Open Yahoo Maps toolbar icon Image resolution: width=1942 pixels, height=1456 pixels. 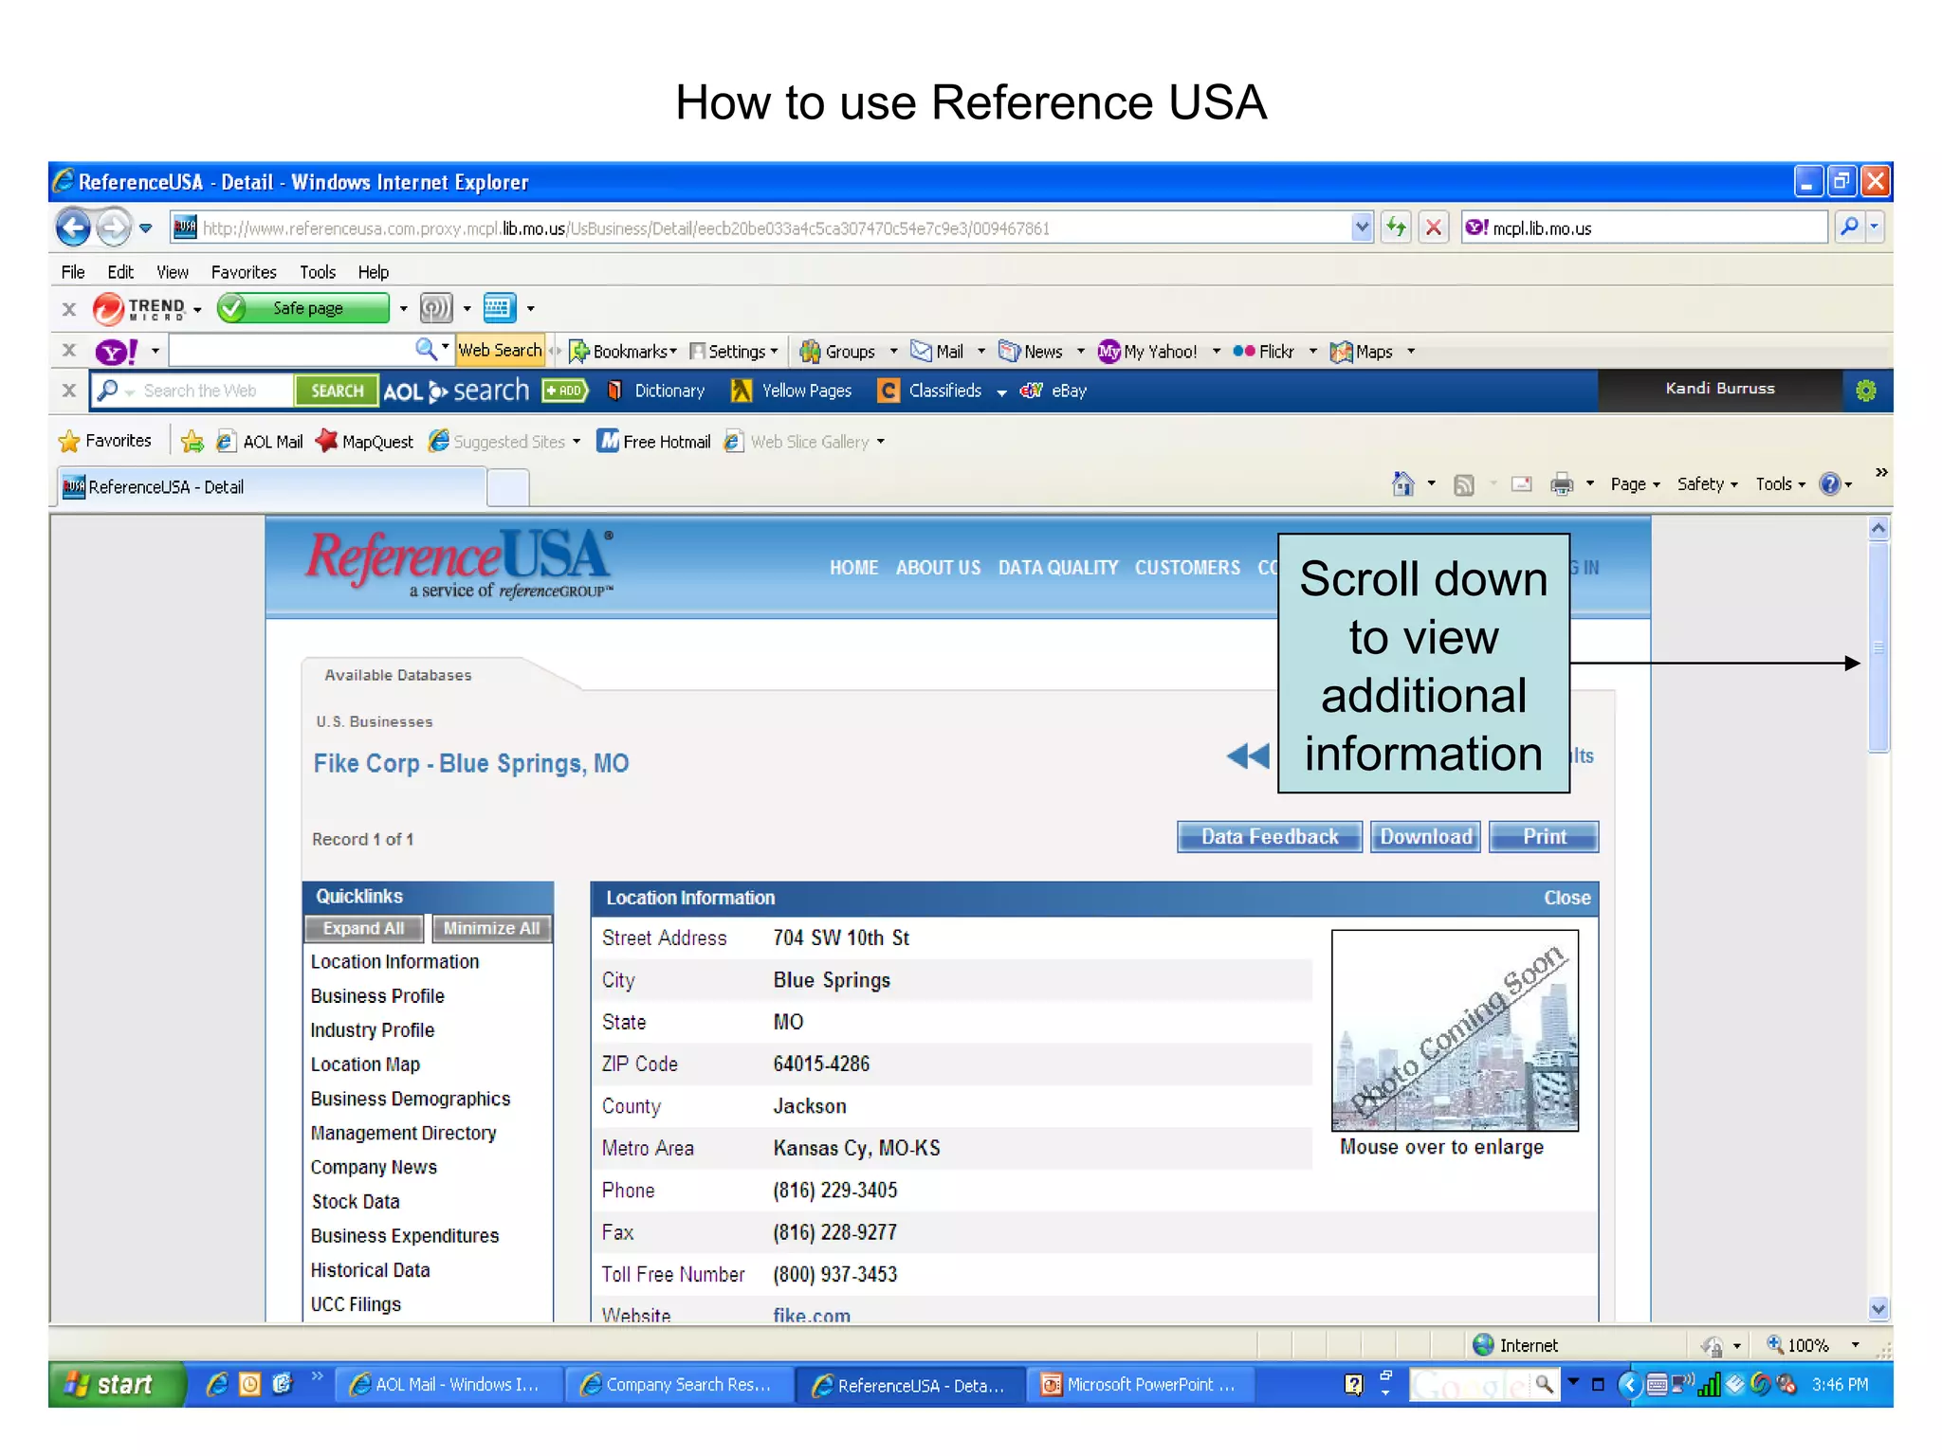(1341, 352)
